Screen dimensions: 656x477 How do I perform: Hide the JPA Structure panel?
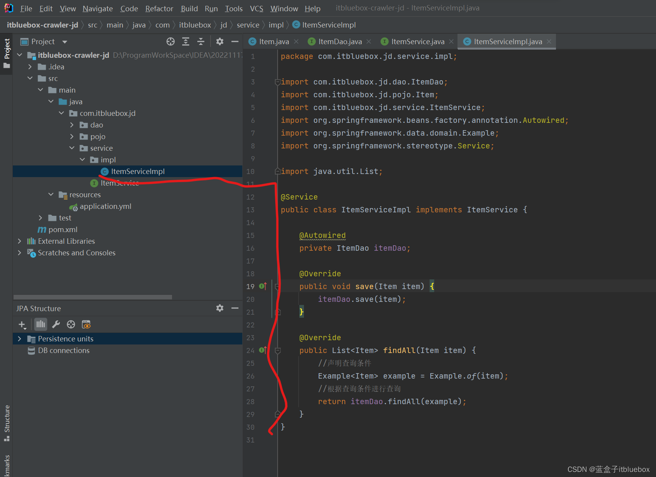(x=235, y=308)
